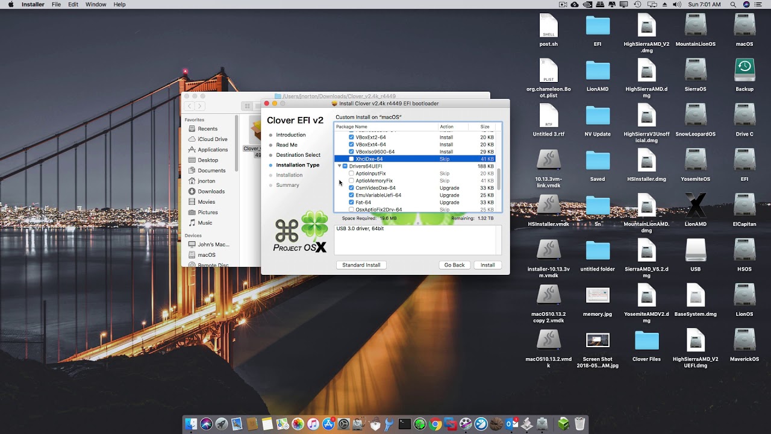Open Time Machine menu bar icon

[x=637, y=4]
